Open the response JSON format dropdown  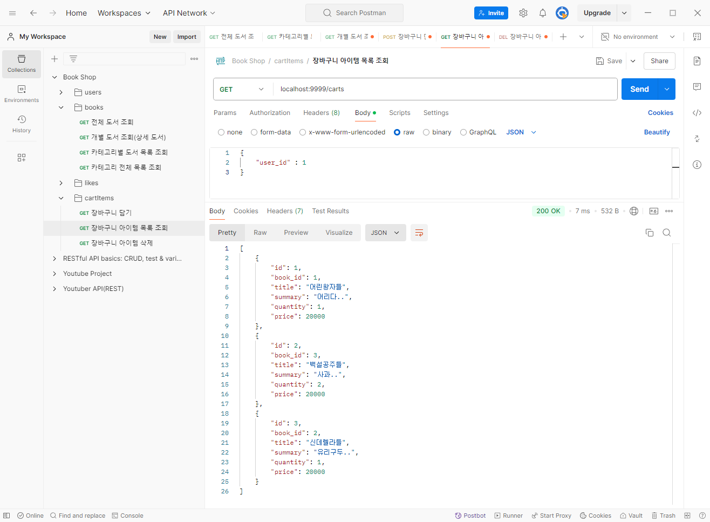pos(386,233)
